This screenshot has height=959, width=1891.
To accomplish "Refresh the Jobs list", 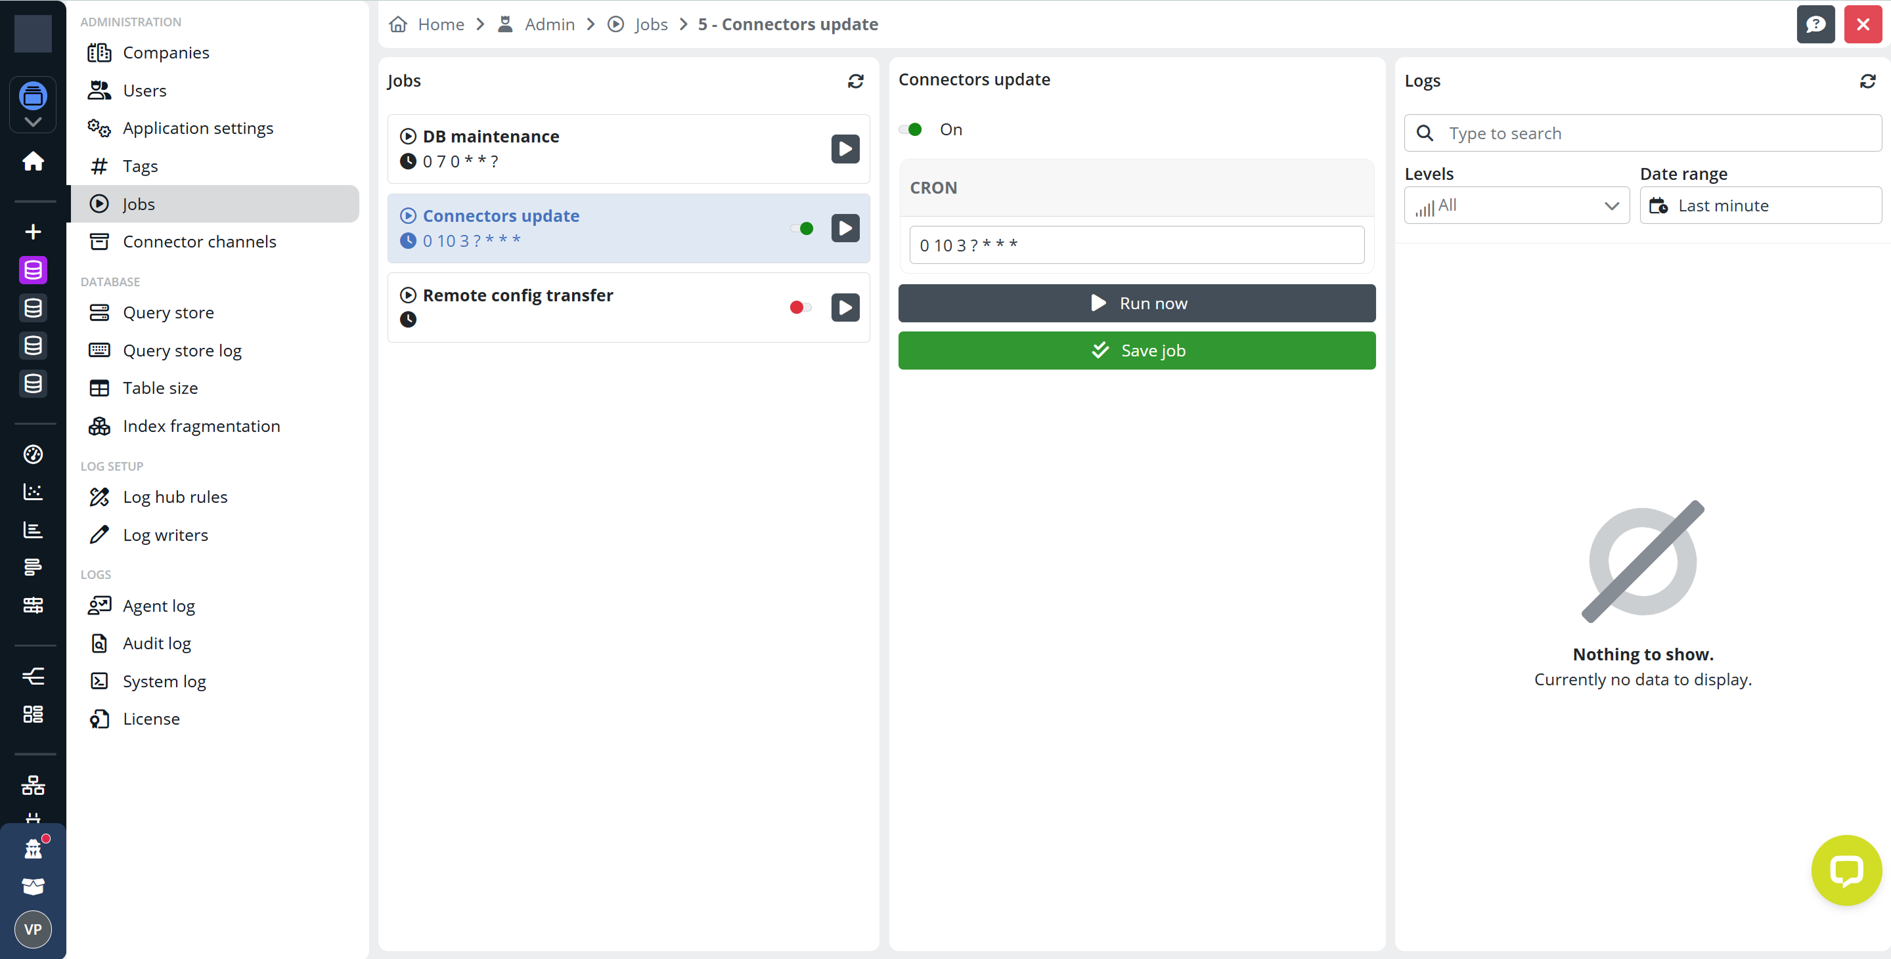I will (855, 81).
